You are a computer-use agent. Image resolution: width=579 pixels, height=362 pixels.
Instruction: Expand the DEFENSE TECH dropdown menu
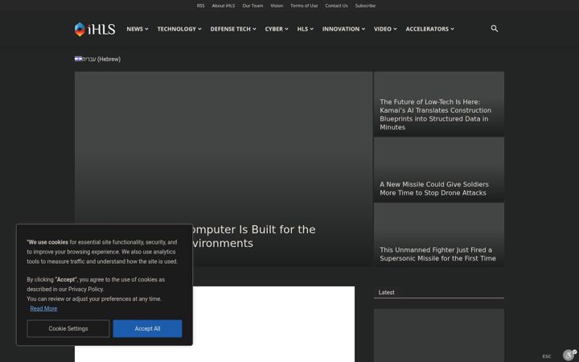pos(233,29)
